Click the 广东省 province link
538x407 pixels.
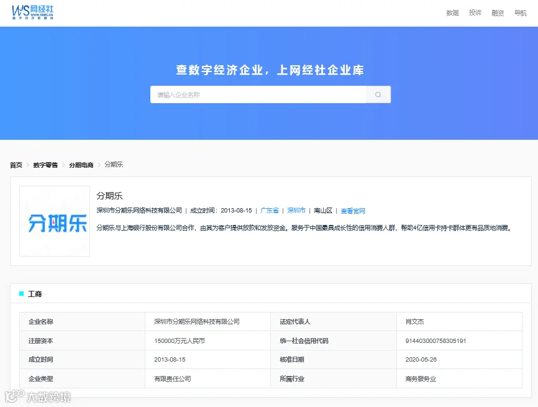270,211
